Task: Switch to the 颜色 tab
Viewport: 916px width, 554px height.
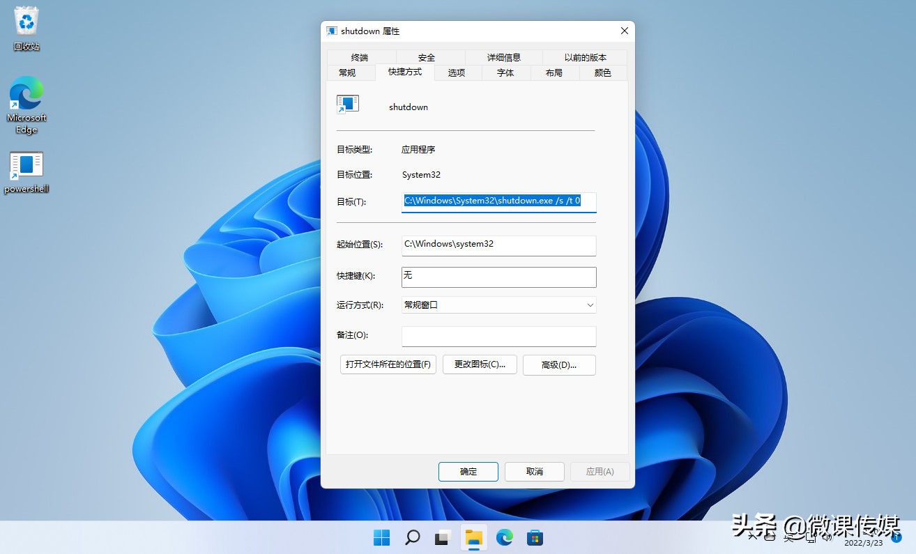Action: pos(602,72)
